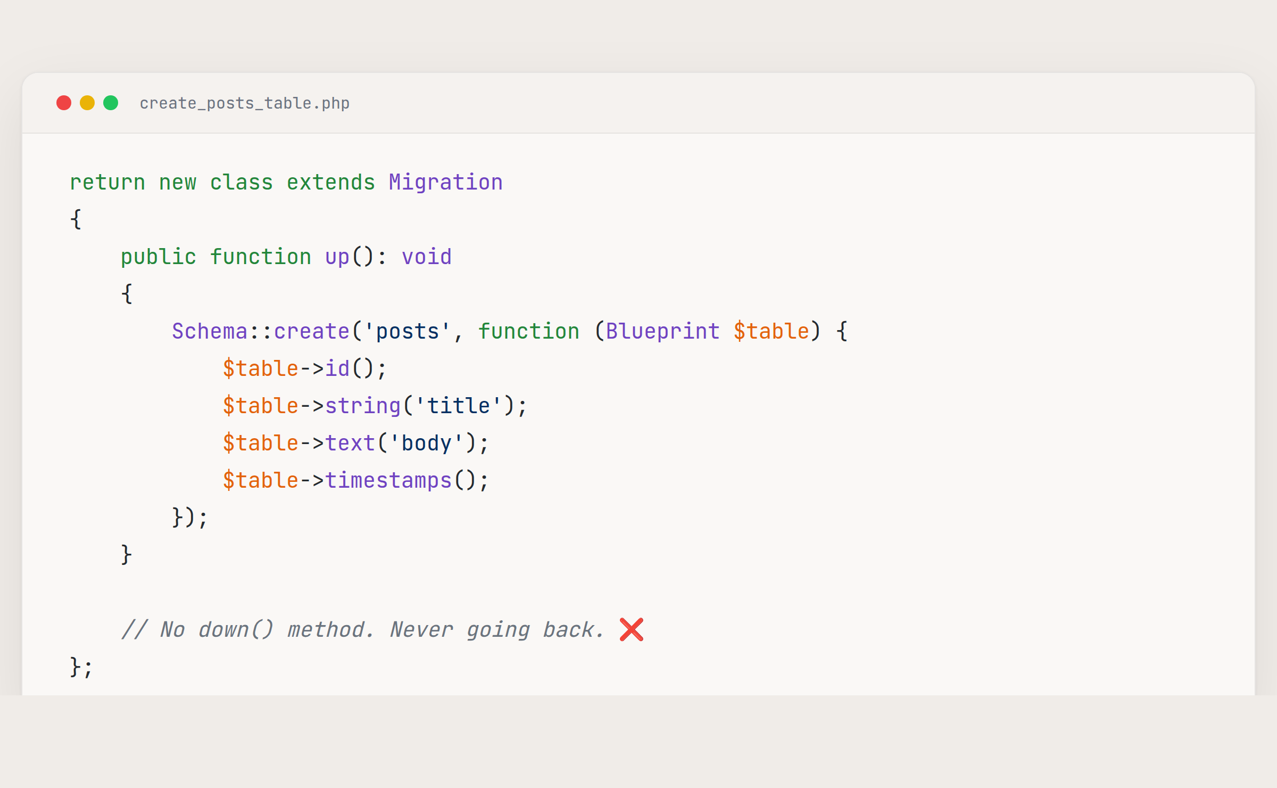The height and width of the screenshot is (788, 1277).
Task: Click the red close dot
Action: (64, 103)
